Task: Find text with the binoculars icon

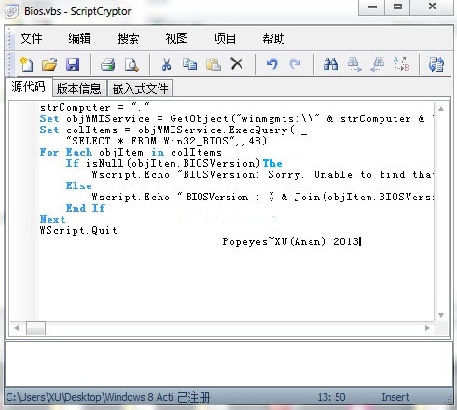Action: 330,64
